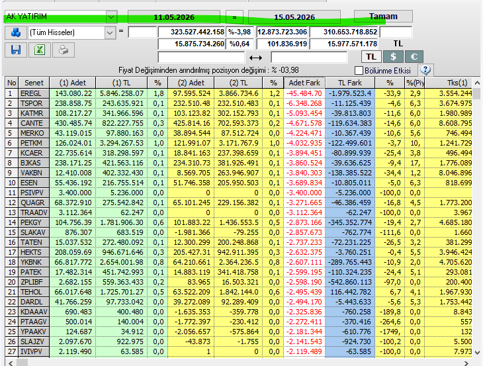
Task: Select the BJKAS row
Action: click(238, 163)
